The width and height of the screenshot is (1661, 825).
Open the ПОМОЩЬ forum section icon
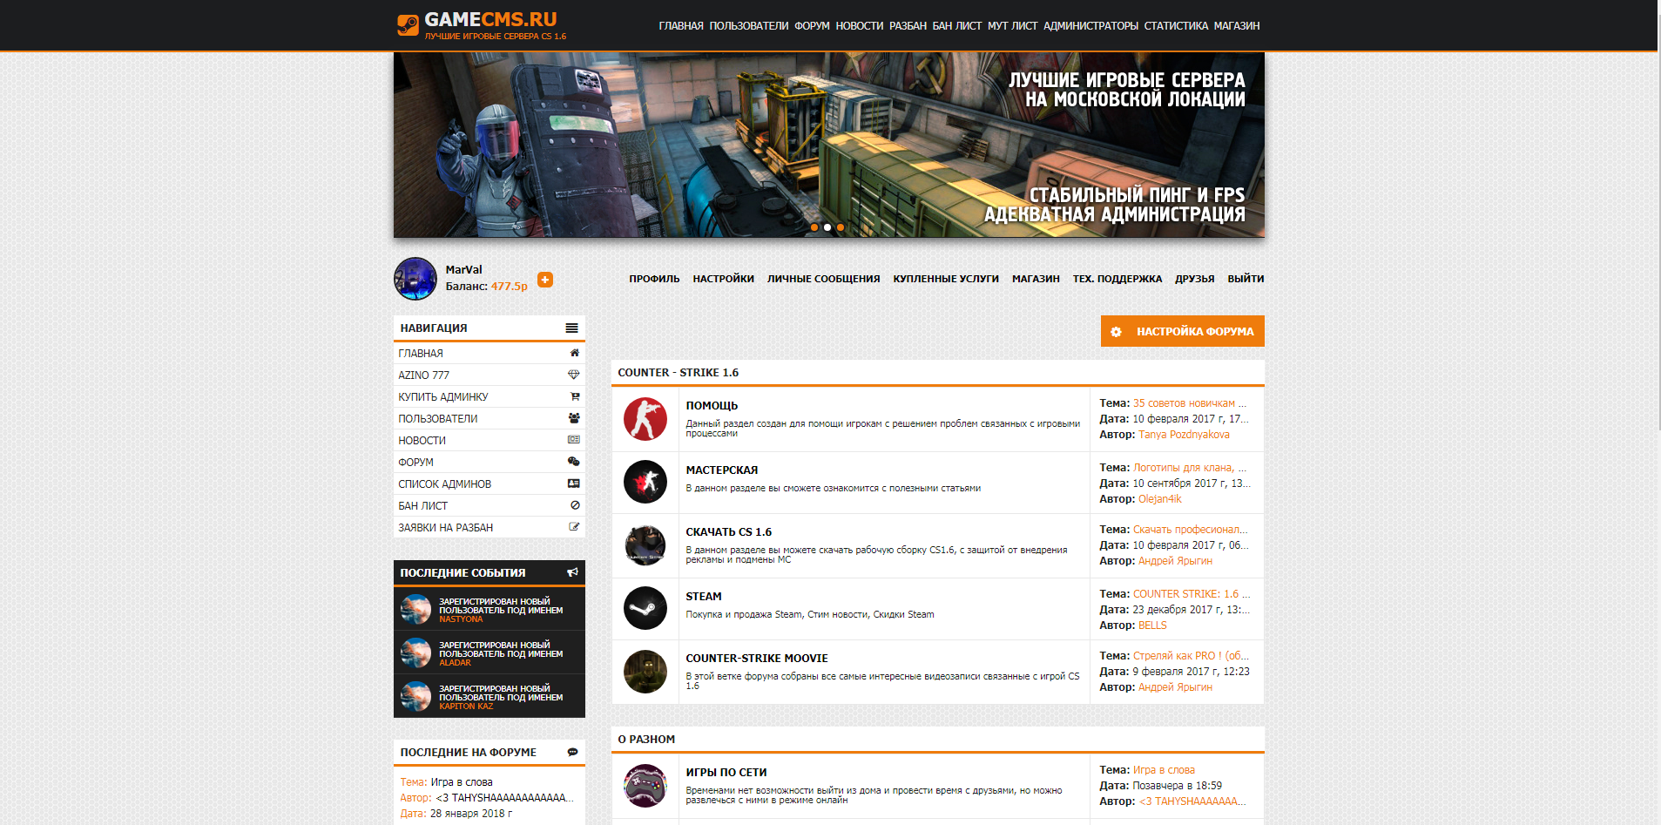(x=645, y=419)
